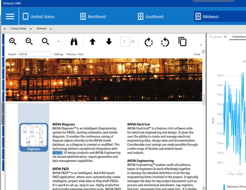Image resolution: width=246 pixels, height=190 pixels.
Task: Click the Midwest.Flow chart legend
Action: pos(235,187)
